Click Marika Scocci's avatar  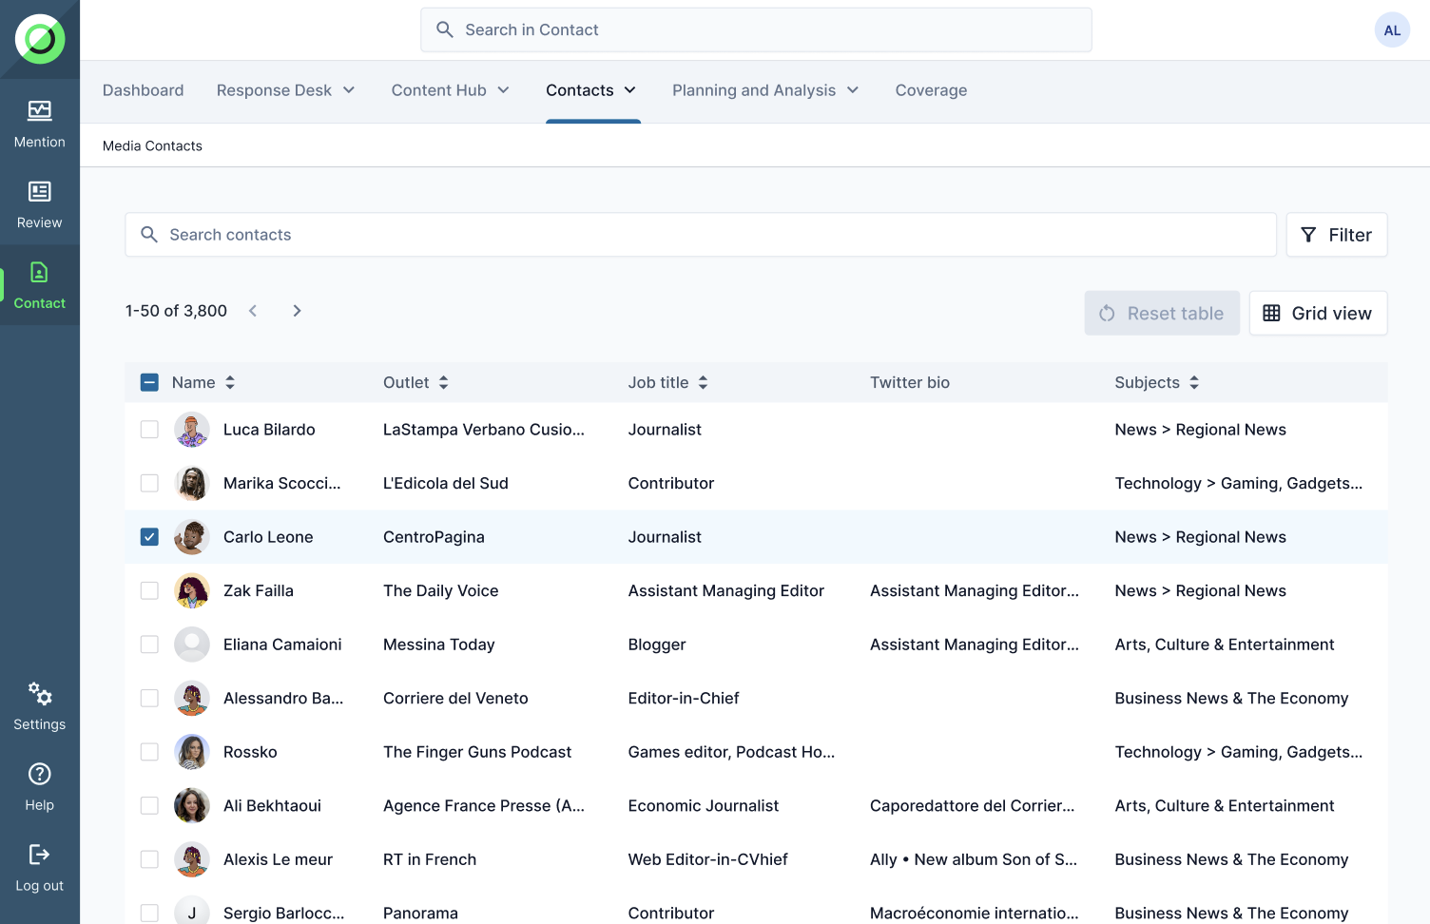pos(192,483)
